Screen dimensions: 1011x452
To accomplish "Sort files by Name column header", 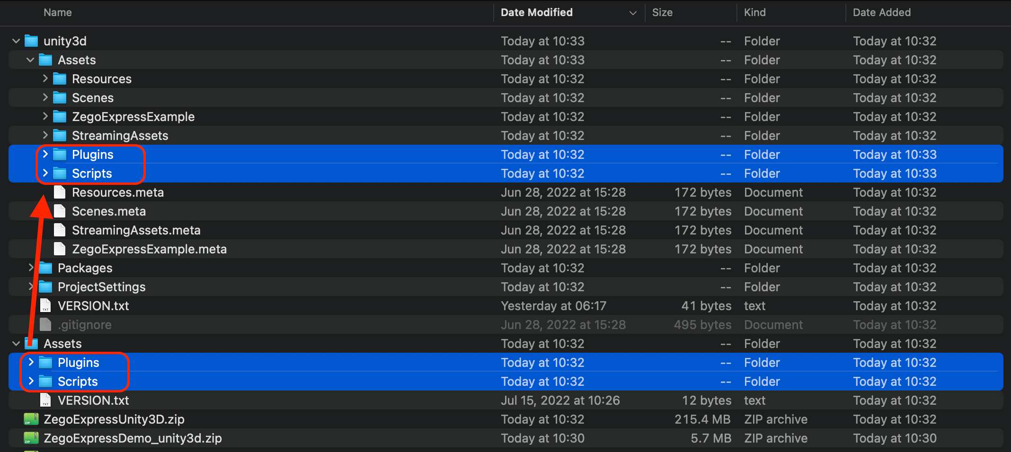I will click(x=58, y=13).
